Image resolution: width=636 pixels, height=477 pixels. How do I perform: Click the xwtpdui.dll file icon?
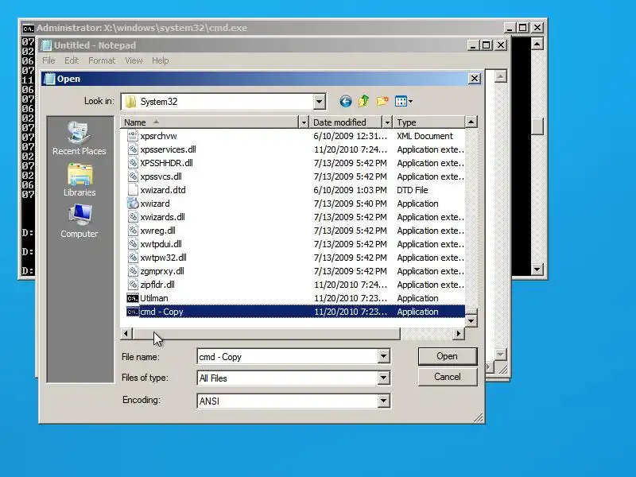pyautogui.click(x=133, y=244)
